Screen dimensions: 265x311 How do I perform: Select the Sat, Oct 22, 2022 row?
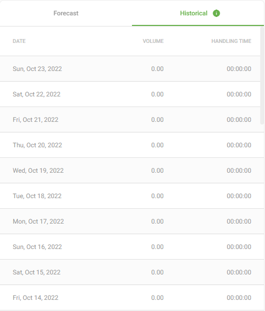tap(130, 94)
